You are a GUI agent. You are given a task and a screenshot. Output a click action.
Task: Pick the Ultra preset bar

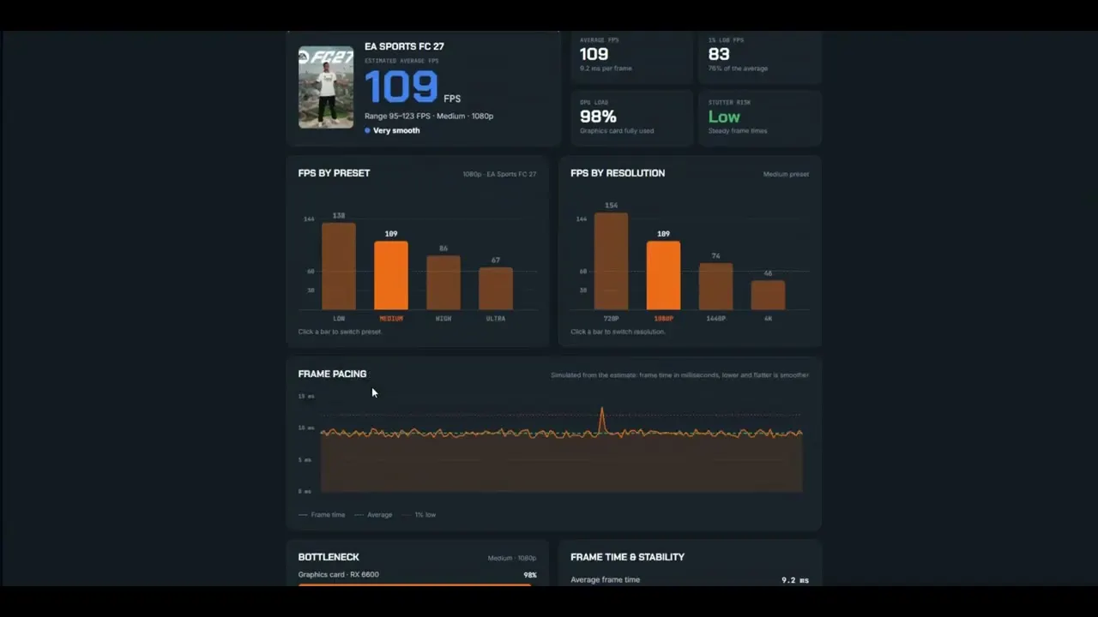point(496,289)
